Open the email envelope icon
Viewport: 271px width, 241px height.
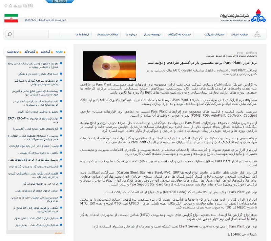11,6
